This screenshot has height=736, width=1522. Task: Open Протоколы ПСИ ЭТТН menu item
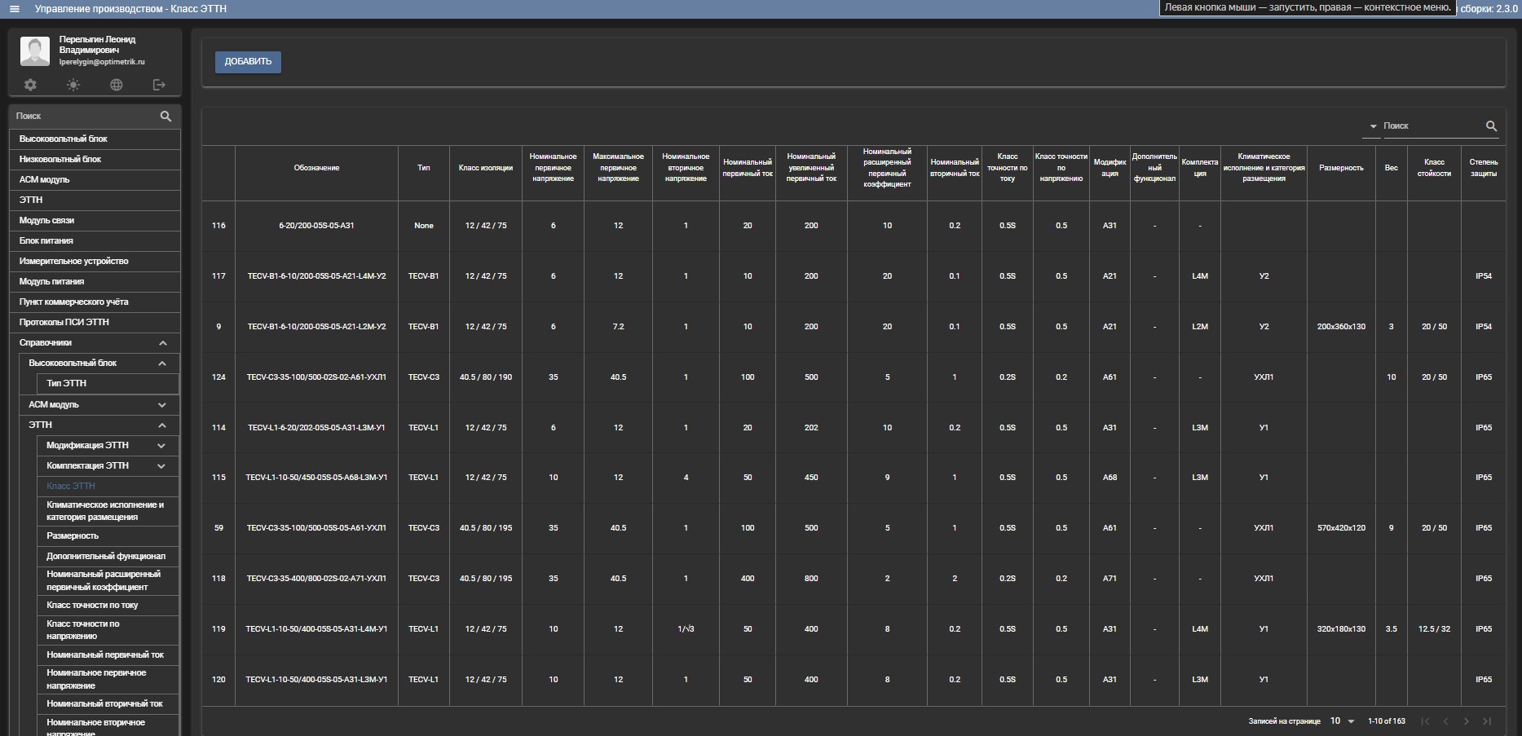point(95,323)
